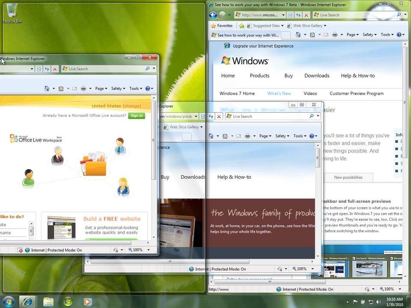Image resolution: width=411 pixels, height=308 pixels.
Task: Select Recycle Bin on the desktop
Action: click(12, 13)
